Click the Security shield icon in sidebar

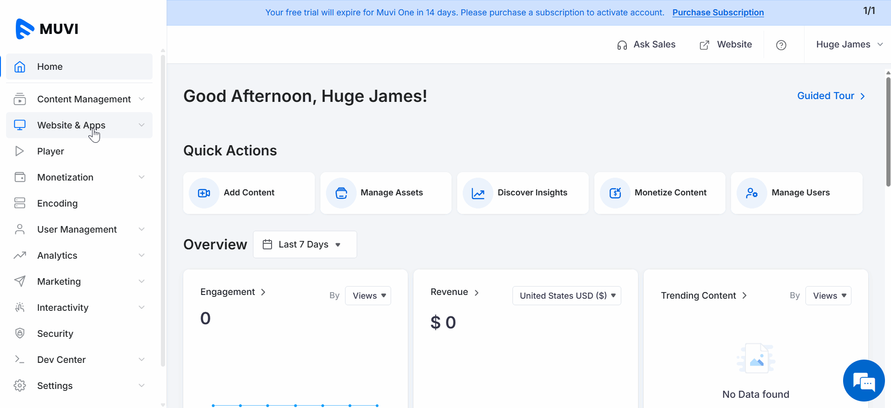tap(20, 333)
